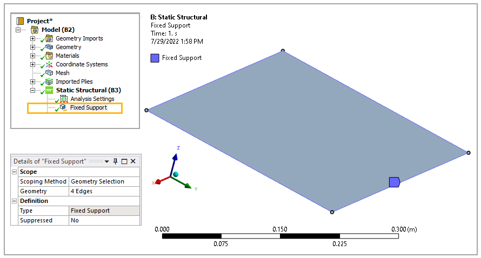Open the Details panel dropdown arrow
The height and width of the screenshot is (258, 481).
(x=107, y=161)
